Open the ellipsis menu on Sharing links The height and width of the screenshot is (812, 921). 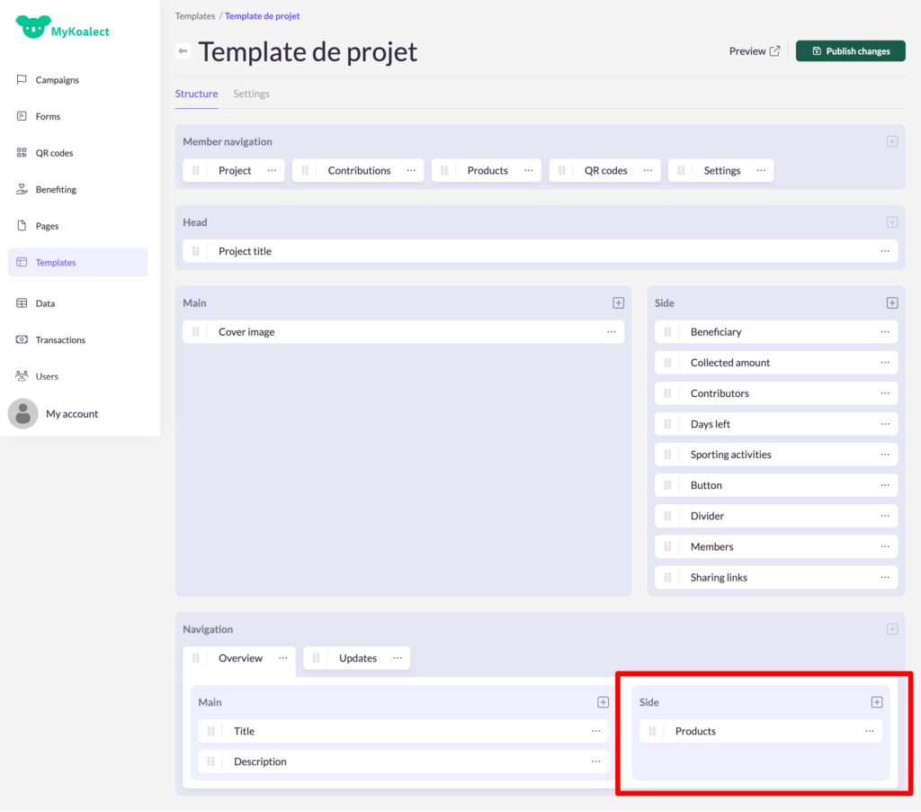pyautogui.click(x=885, y=577)
